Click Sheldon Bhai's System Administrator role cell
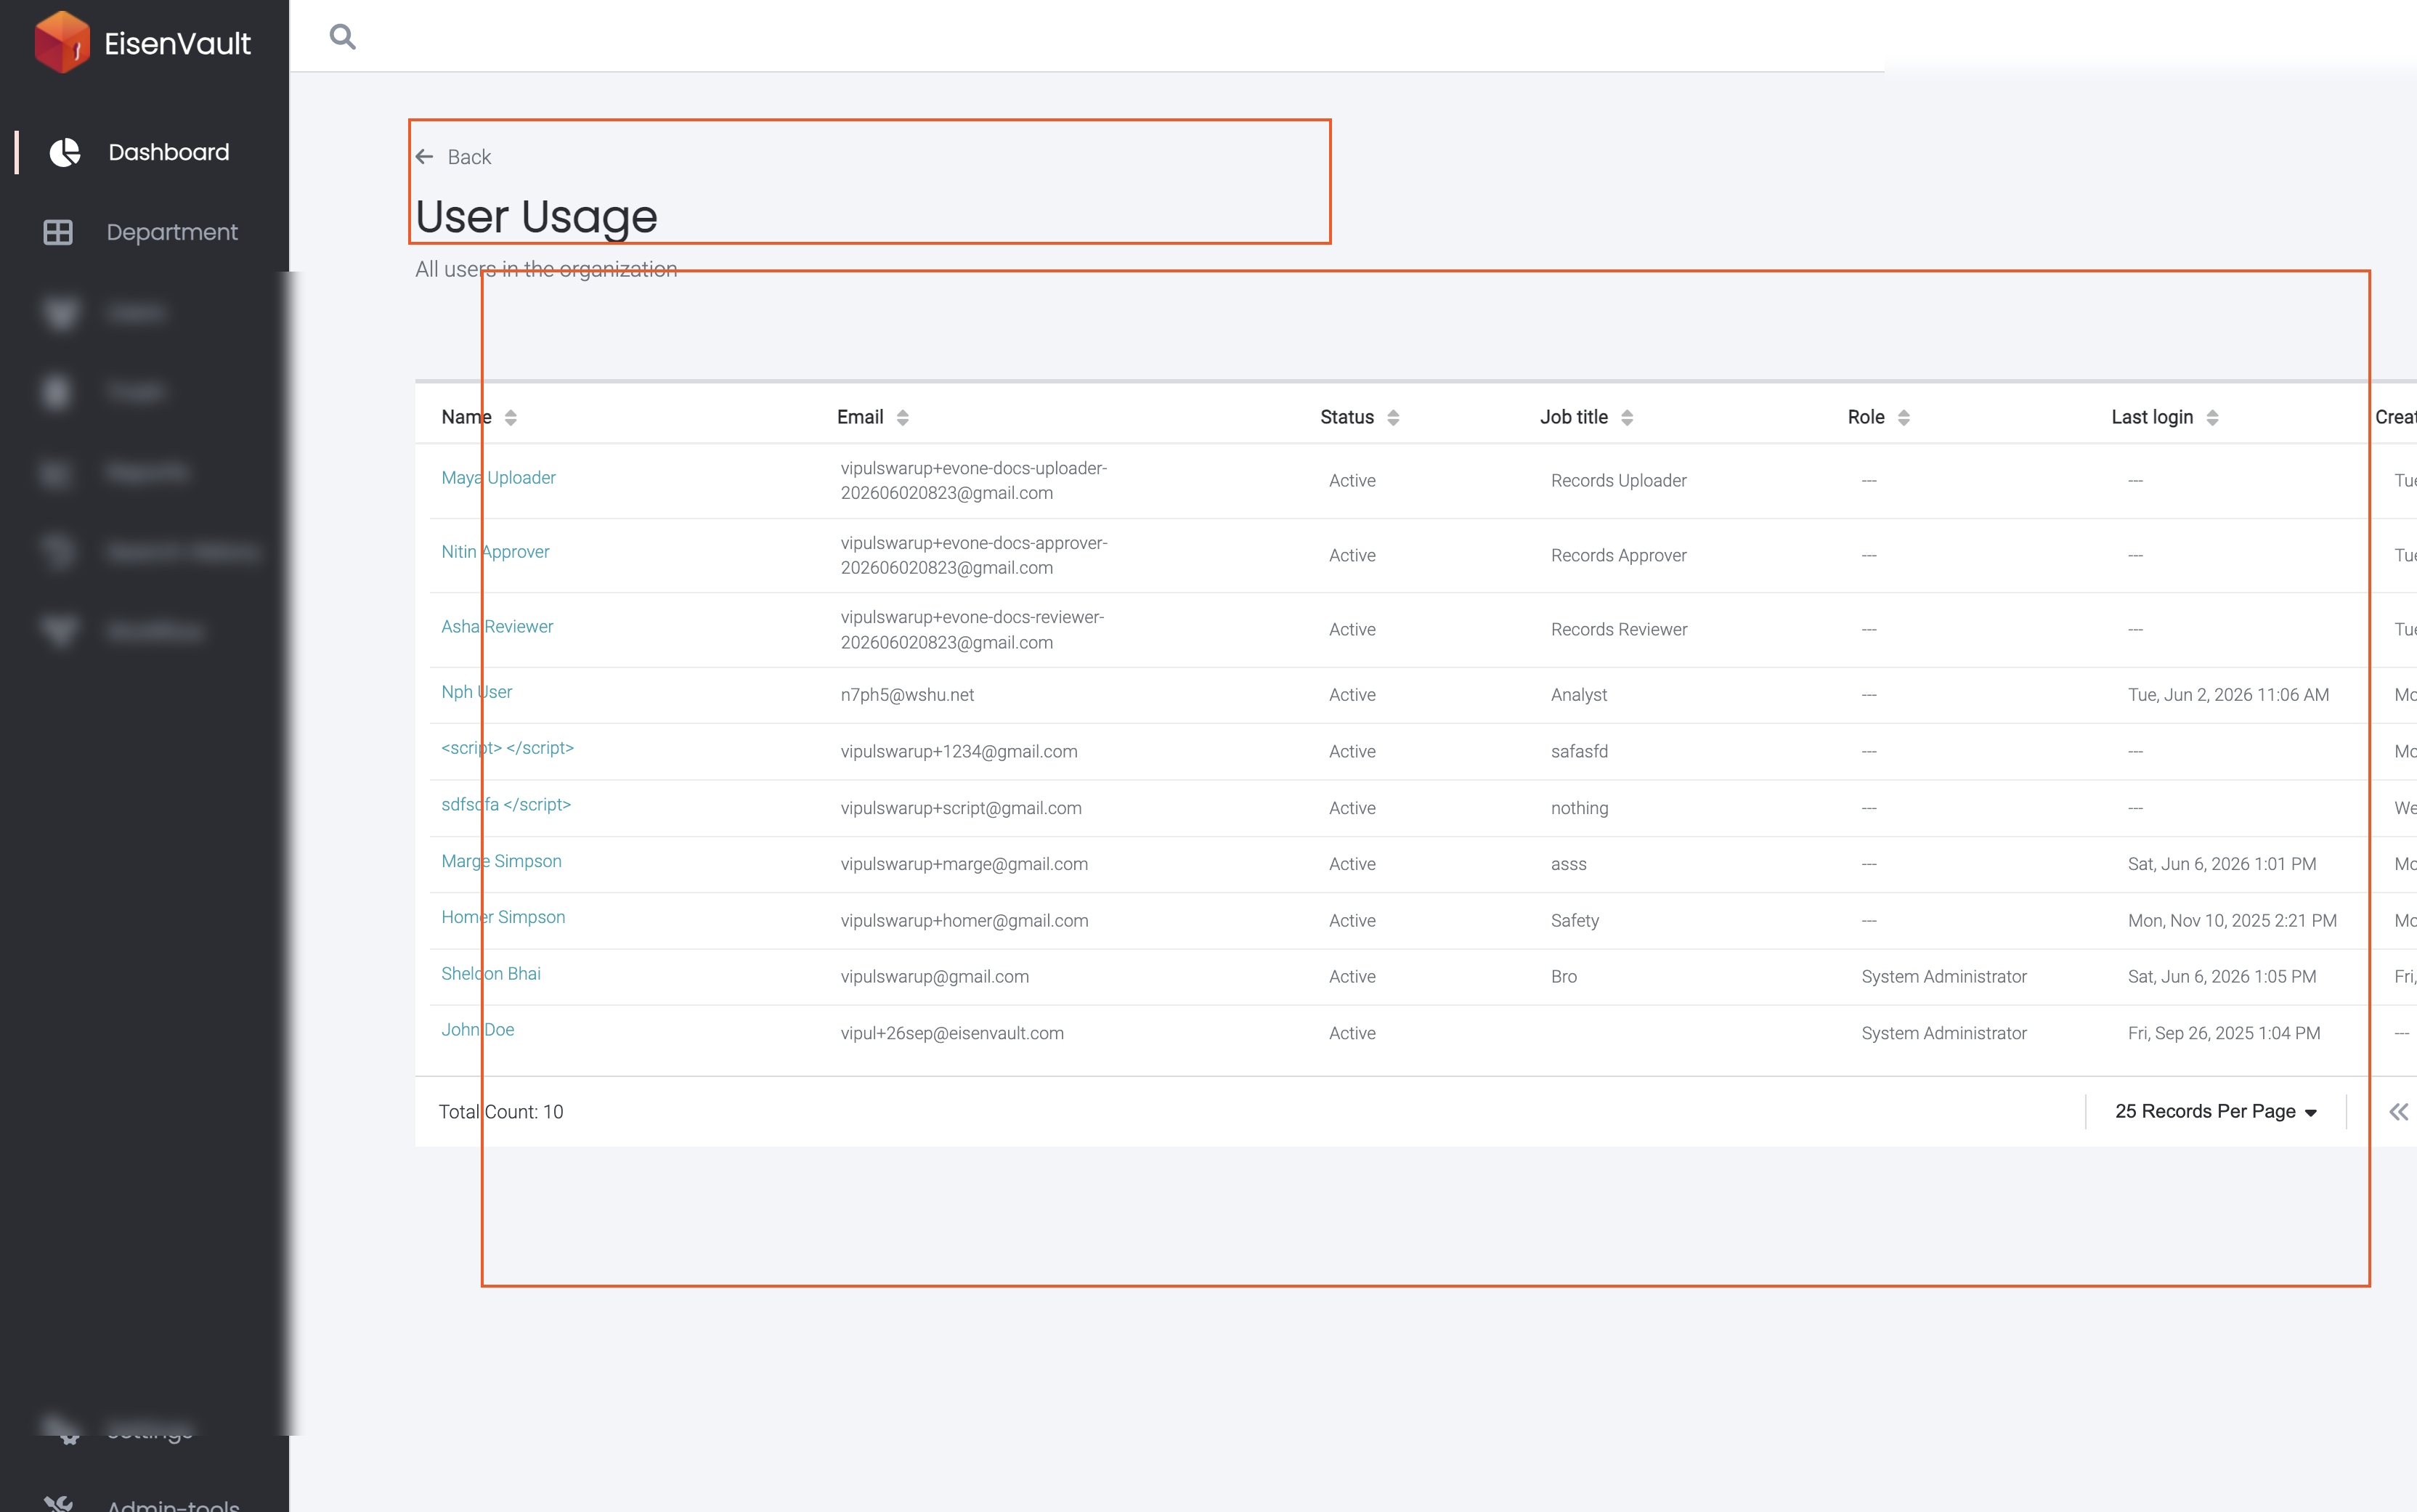This screenshot has width=2417, height=1512. coord(1944,977)
